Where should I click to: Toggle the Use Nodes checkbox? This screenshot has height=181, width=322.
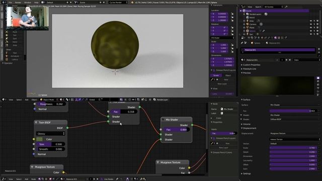click(x=102, y=179)
